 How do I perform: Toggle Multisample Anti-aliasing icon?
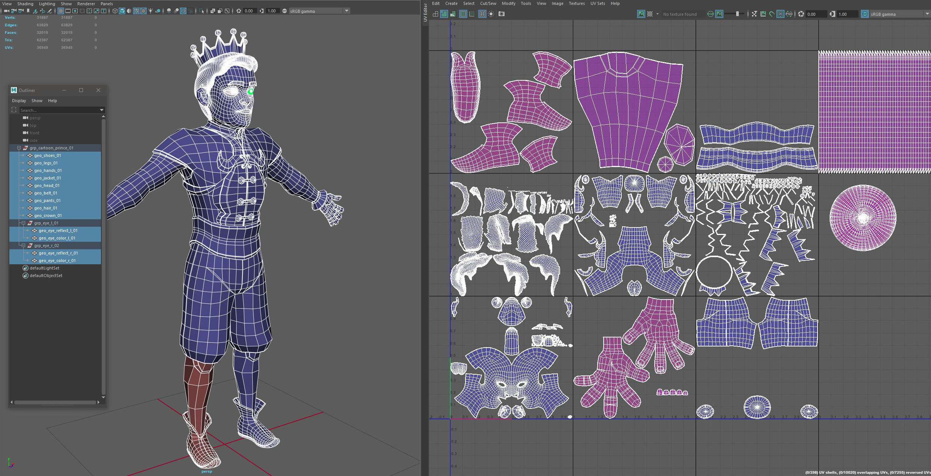click(183, 11)
